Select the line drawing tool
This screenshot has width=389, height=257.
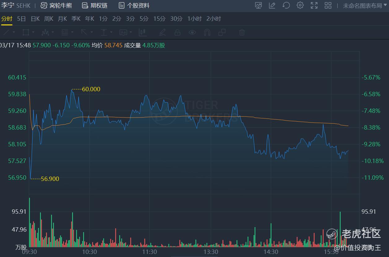point(6,32)
